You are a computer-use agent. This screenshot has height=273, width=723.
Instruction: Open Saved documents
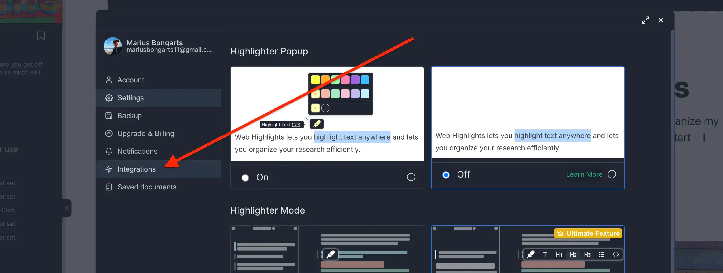tap(158, 187)
